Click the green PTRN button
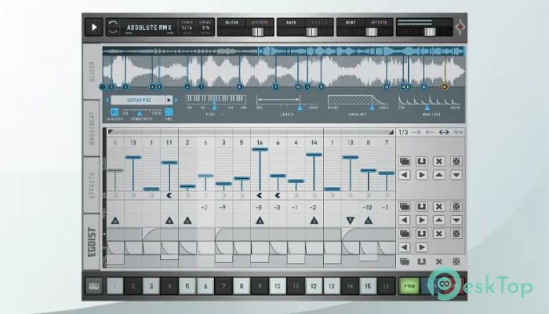The height and width of the screenshot is (314, 549). pyautogui.click(x=409, y=287)
